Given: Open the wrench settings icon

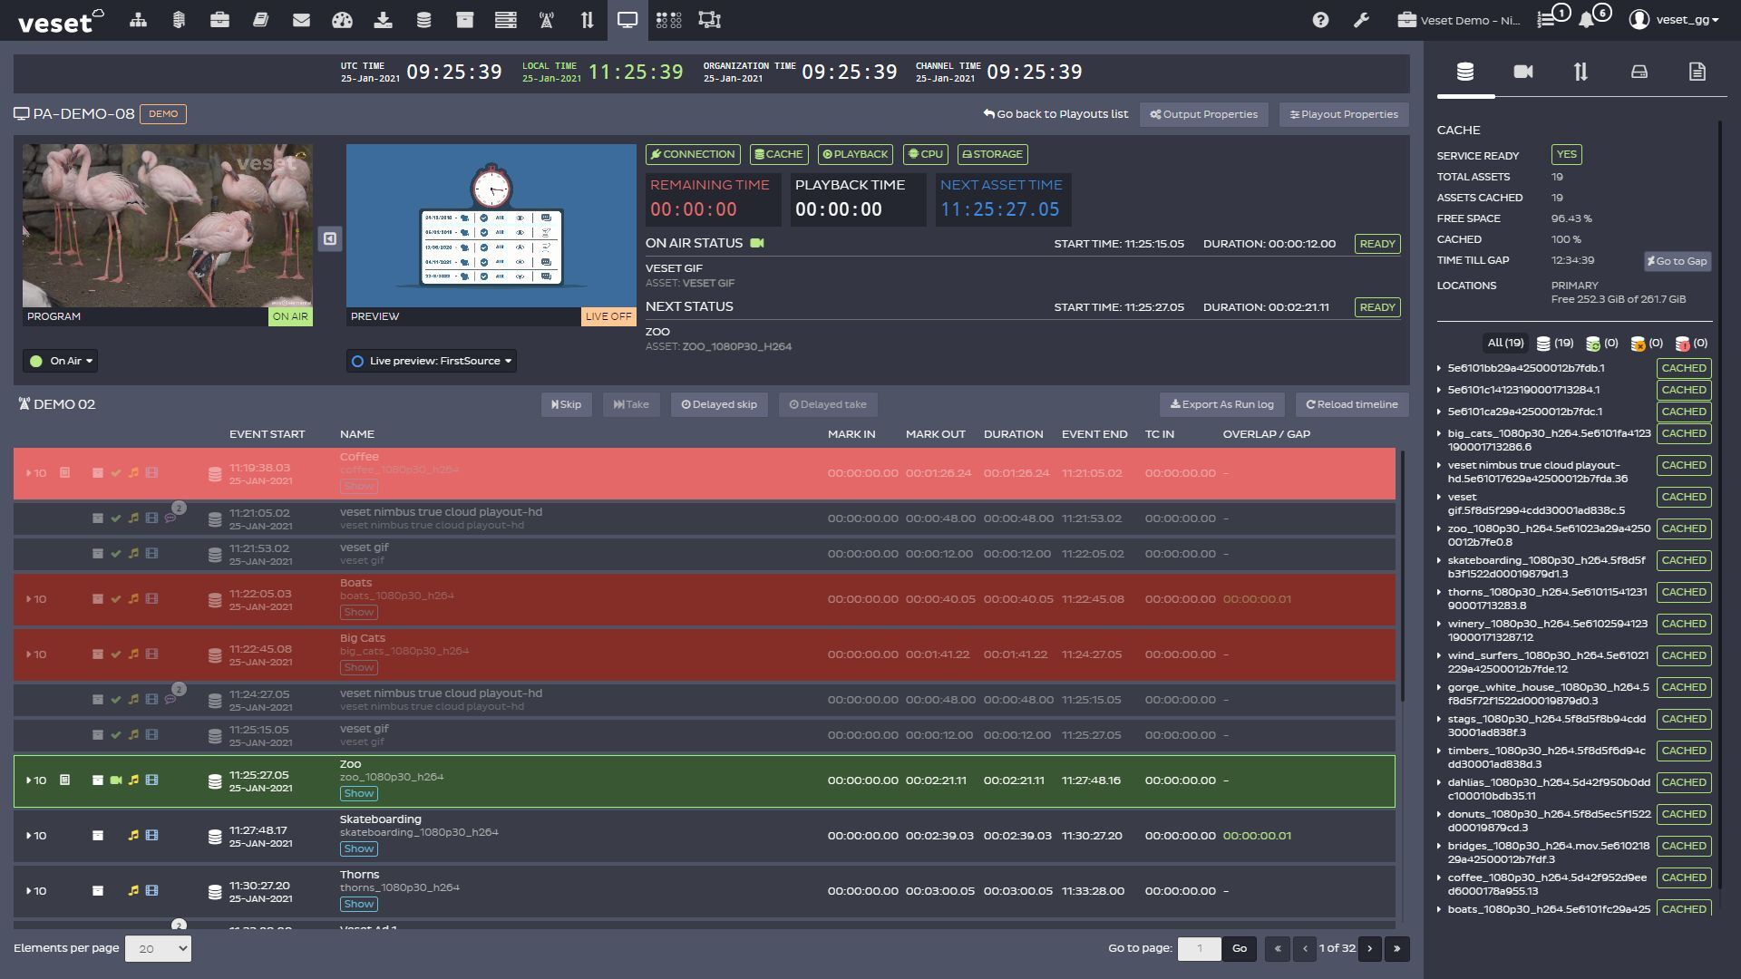Looking at the screenshot, I should (1361, 20).
